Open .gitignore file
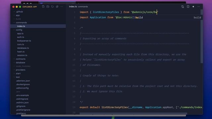Viewport: 212px width, 119px height. [21, 106]
